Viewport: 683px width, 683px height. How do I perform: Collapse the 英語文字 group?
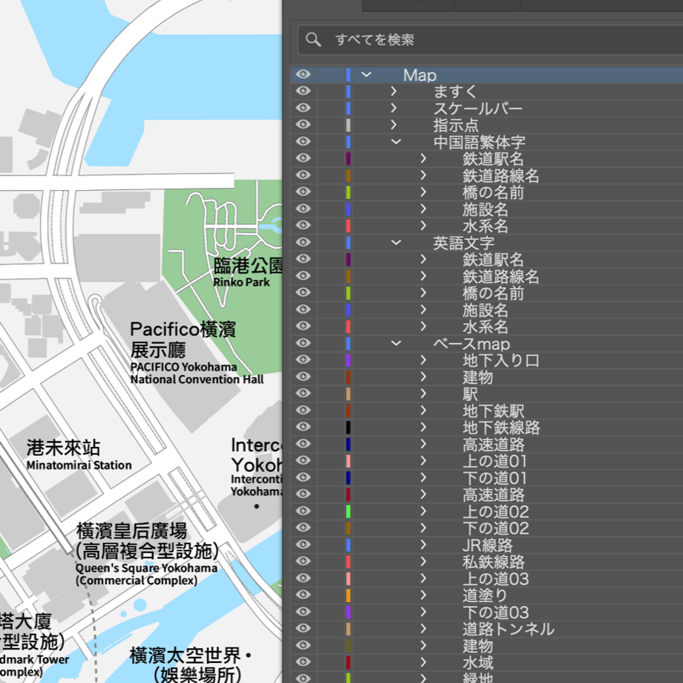point(396,242)
